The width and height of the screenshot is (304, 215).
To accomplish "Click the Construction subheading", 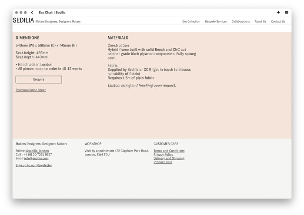I will tap(118, 45).
